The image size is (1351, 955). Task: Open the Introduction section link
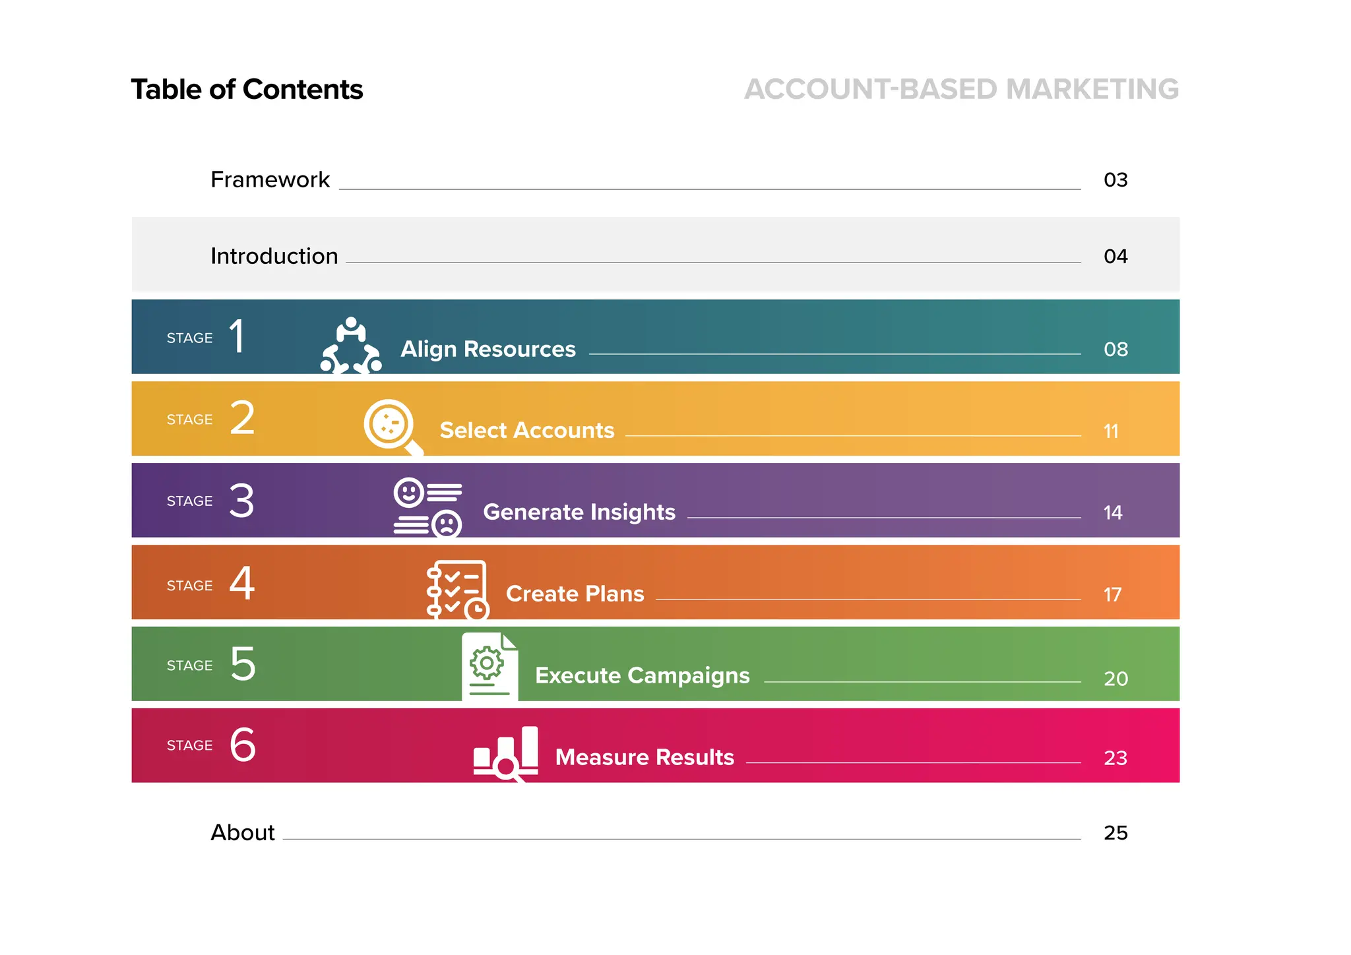point(274,256)
